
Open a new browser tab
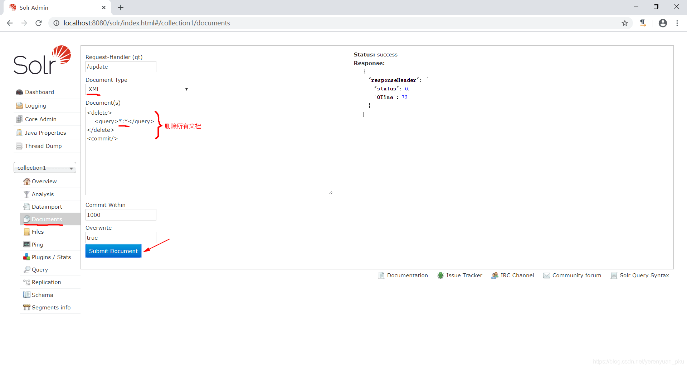click(121, 8)
